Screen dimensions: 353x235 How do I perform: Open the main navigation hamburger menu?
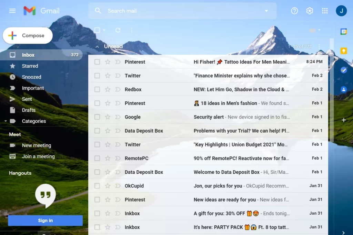(12, 11)
